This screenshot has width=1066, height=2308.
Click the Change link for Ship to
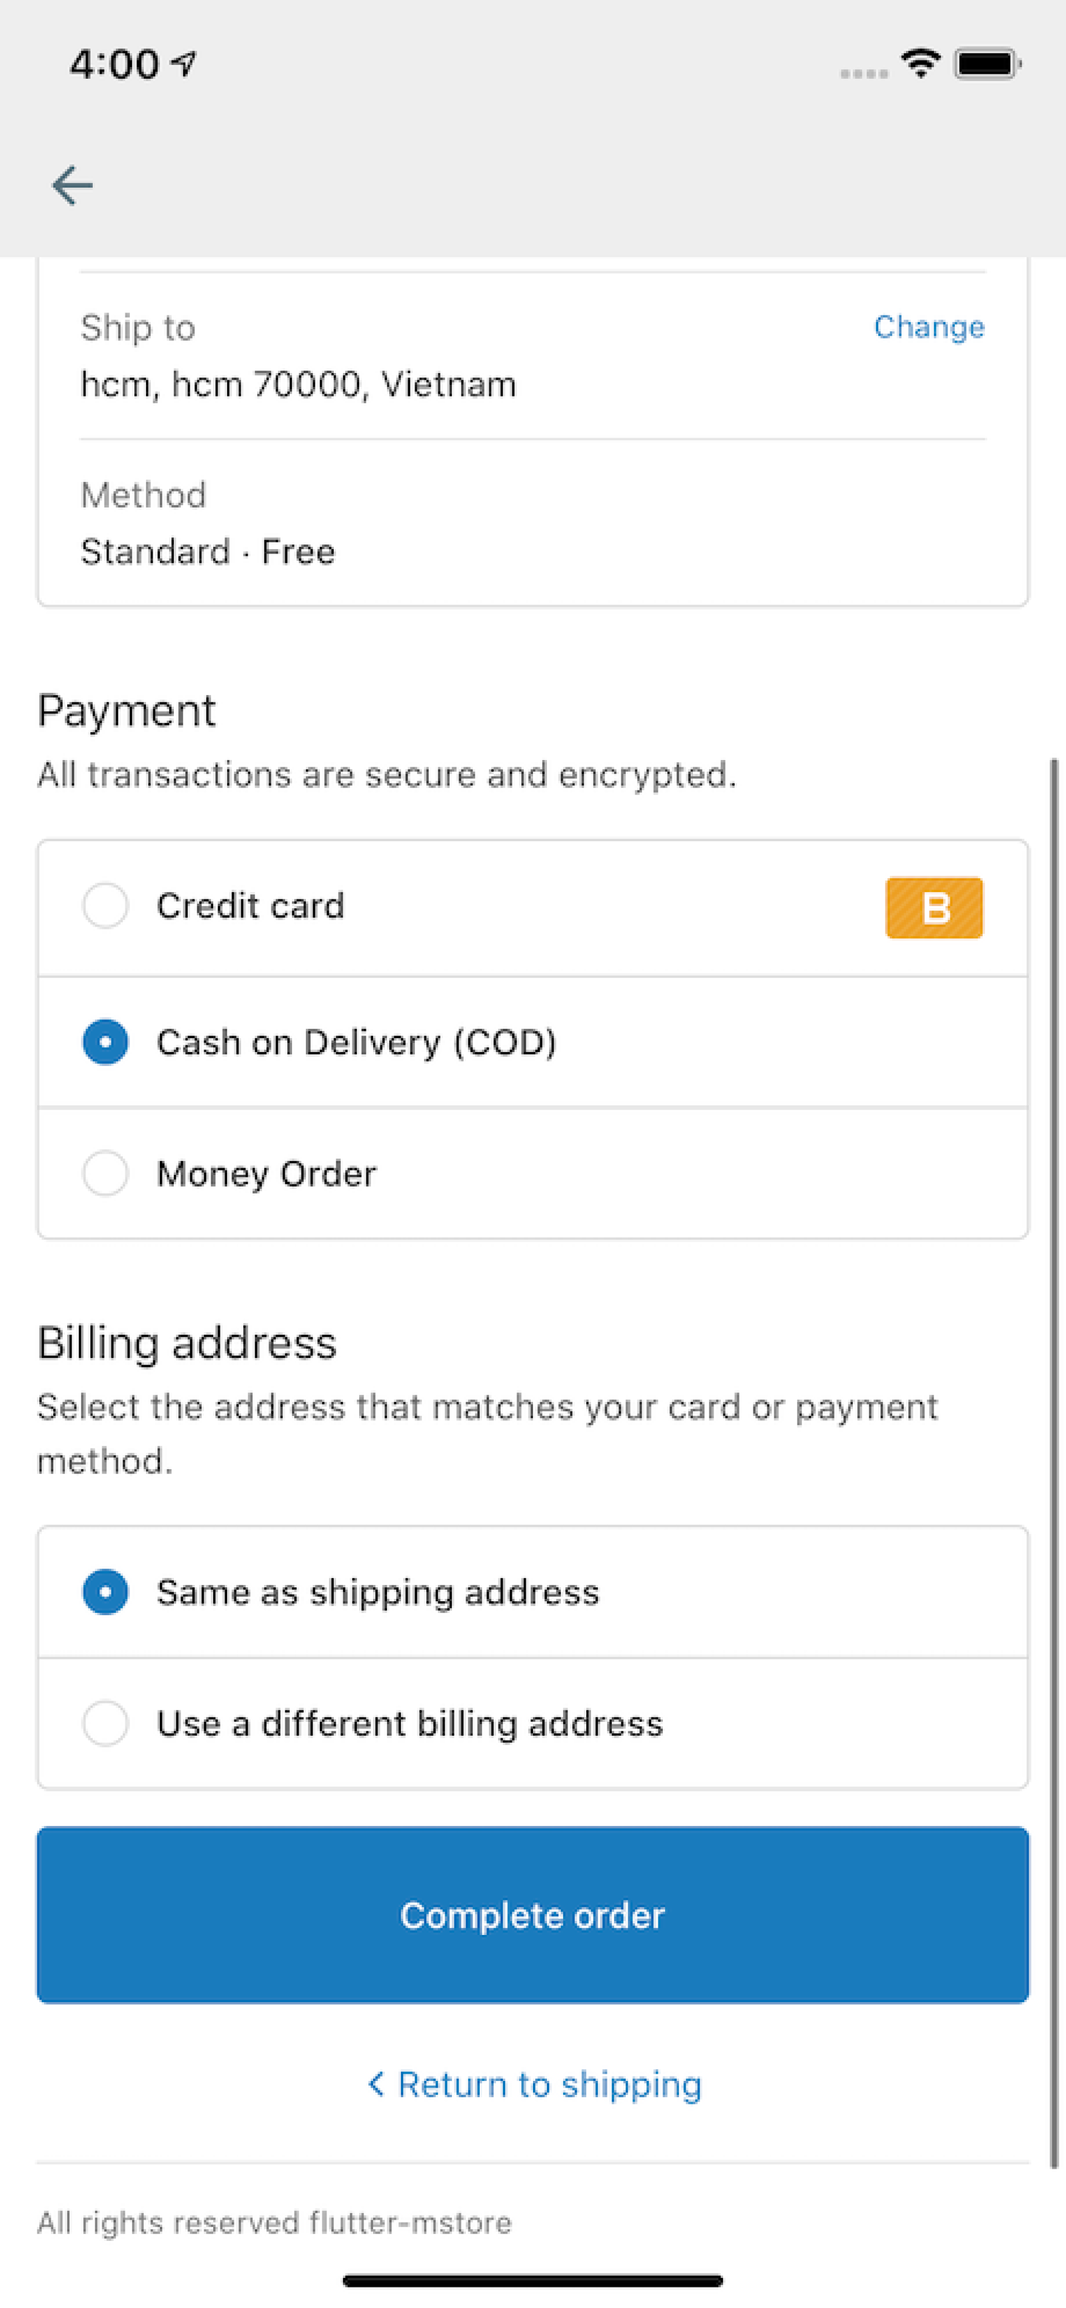pos(929,327)
